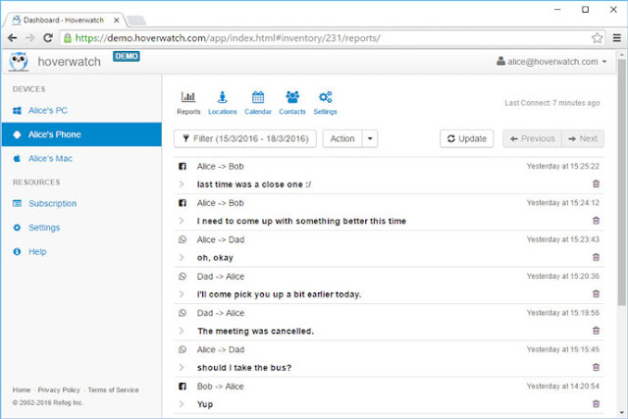Expand the 'last time was a close one' message
This screenshot has width=628, height=419.
click(x=182, y=184)
